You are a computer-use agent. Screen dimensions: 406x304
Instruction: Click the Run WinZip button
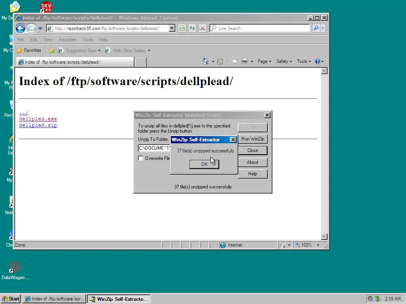pos(253,139)
